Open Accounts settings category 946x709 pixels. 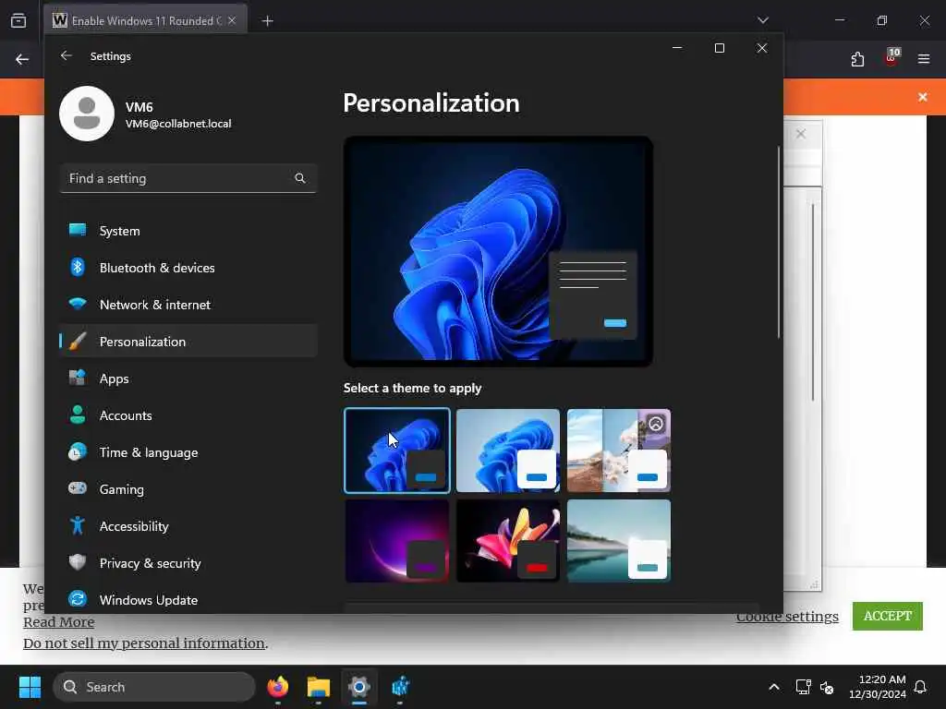(x=188, y=415)
